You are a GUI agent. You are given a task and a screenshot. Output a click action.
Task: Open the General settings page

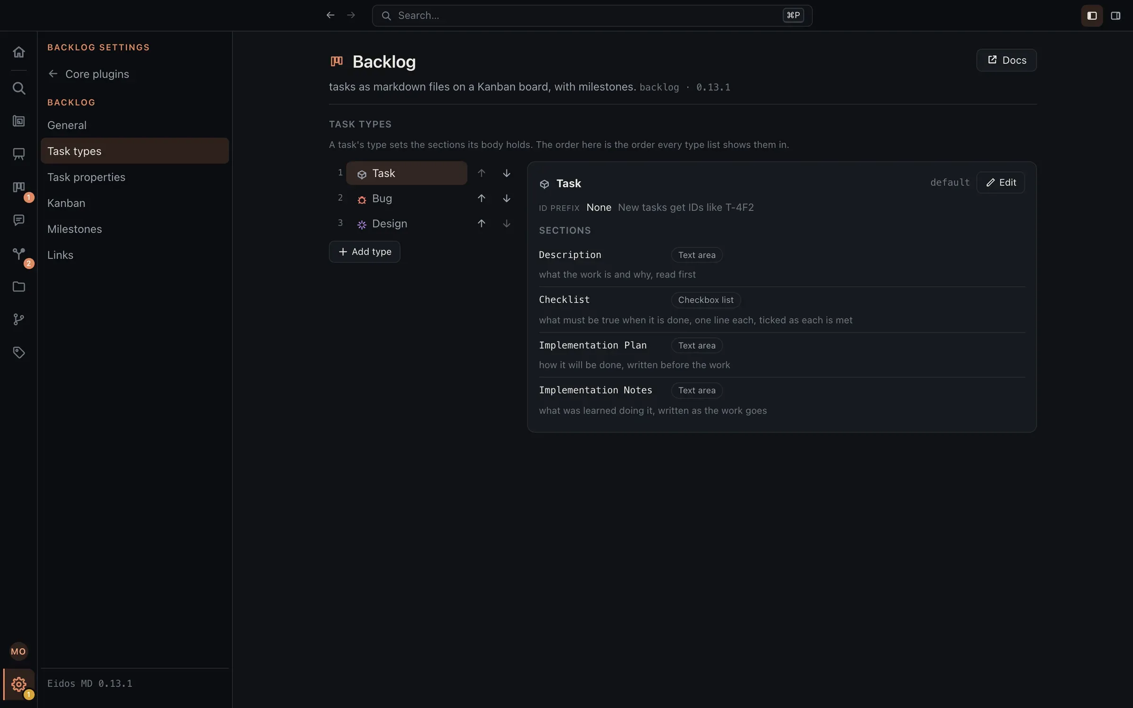tap(135, 125)
